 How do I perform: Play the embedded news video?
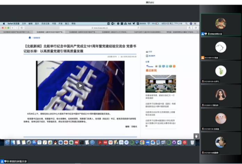(80, 85)
